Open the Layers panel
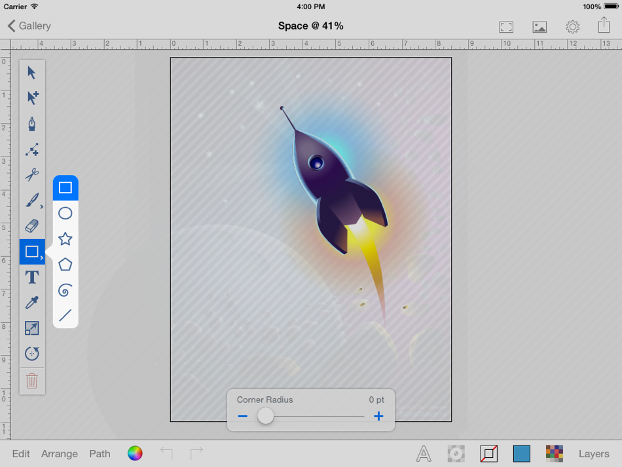The height and width of the screenshot is (467, 622). pyautogui.click(x=593, y=454)
